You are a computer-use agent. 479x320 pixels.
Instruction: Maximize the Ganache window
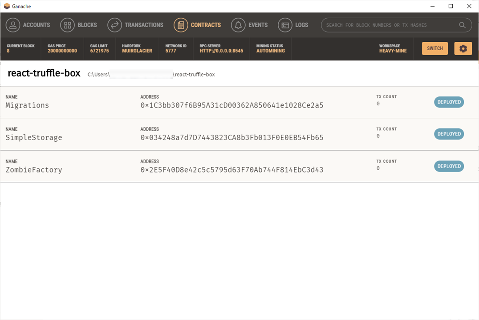451,6
